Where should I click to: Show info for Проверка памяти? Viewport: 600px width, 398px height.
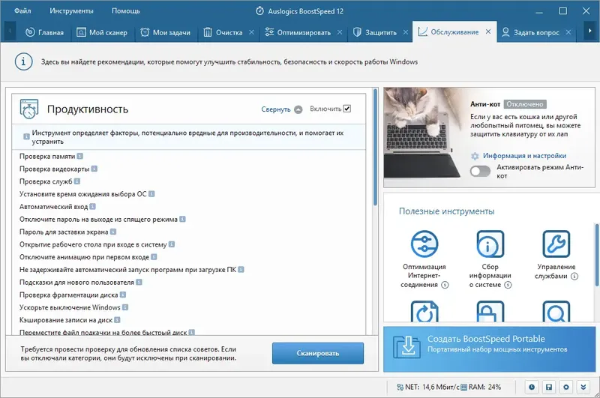tap(80, 156)
